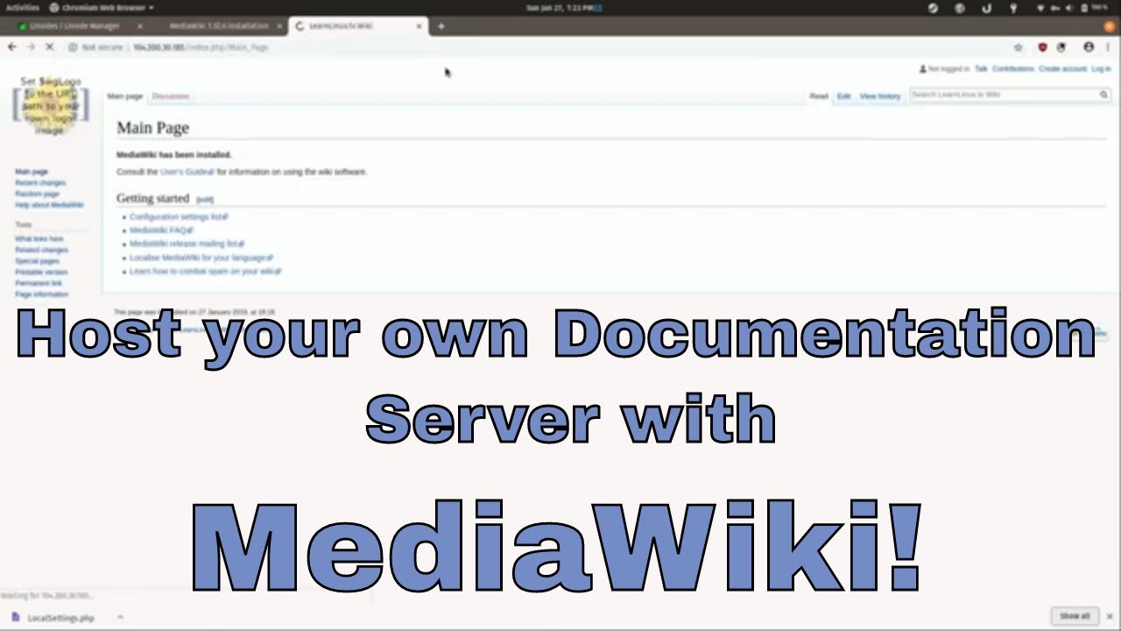The height and width of the screenshot is (631, 1121).
Task: Go back with the browser back arrow
Action: pos(12,47)
